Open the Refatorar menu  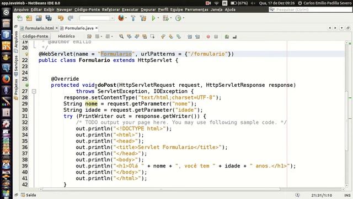click(x=111, y=9)
